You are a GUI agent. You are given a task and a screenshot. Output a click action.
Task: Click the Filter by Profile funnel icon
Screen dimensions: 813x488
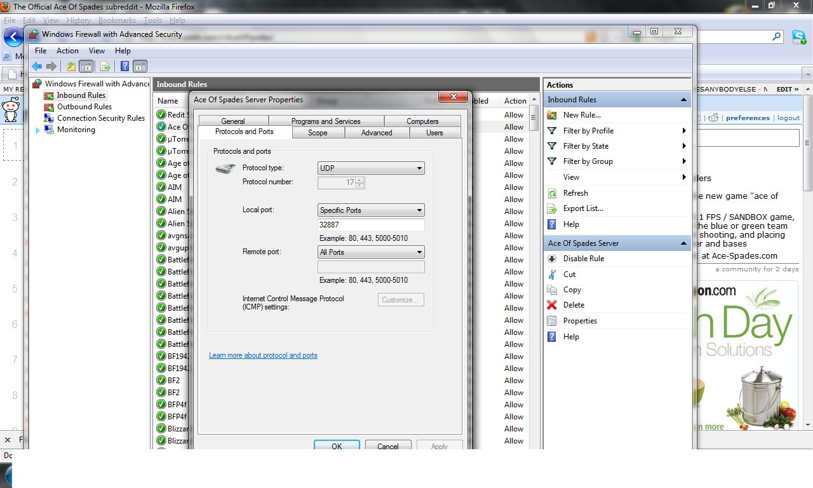(552, 130)
